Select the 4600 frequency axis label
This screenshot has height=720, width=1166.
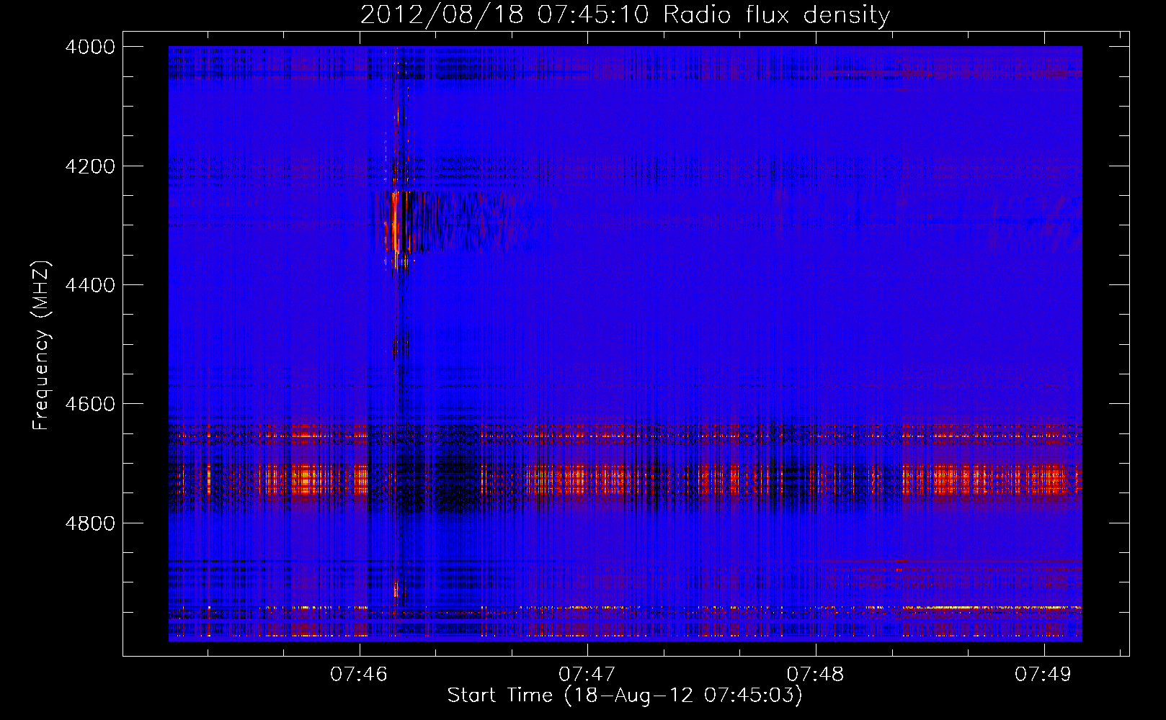(x=90, y=404)
